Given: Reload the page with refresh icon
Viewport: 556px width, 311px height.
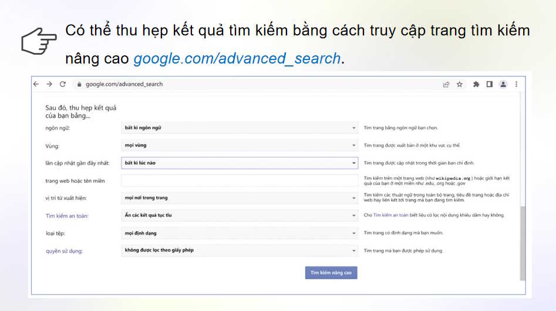Looking at the screenshot, I should (x=63, y=84).
